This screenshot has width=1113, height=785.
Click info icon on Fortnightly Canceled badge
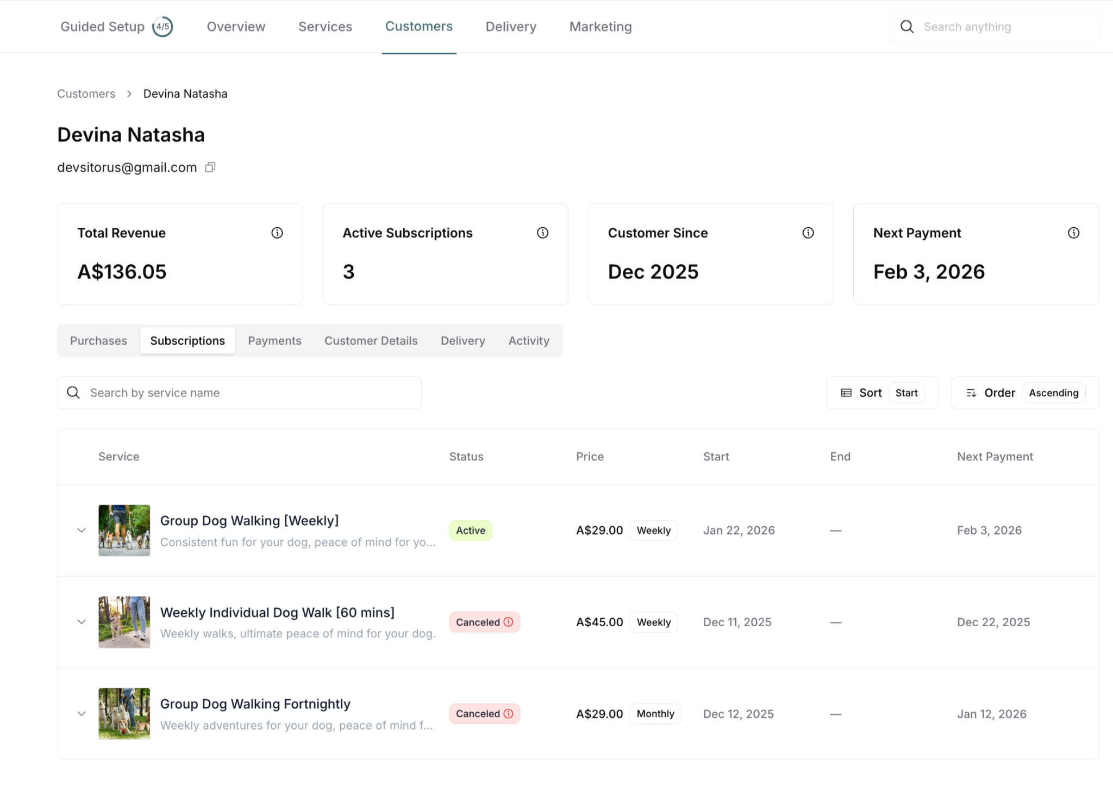tap(509, 714)
